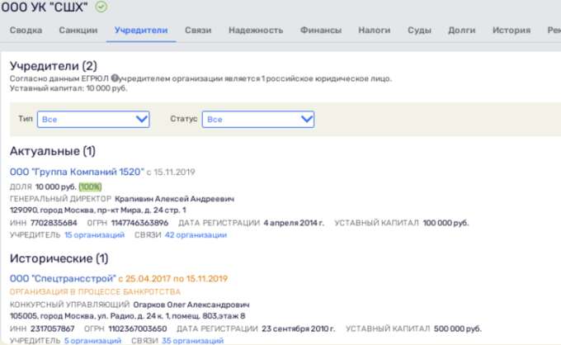
Task: Click the address on ул. Радио
Action: click(x=127, y=316)
